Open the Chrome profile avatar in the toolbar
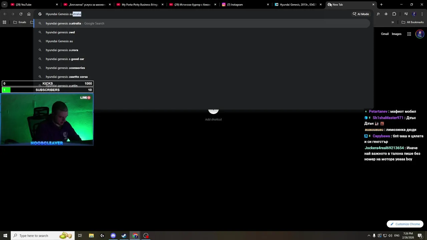This screenshot has width=427, height=240. click(414, 14)
